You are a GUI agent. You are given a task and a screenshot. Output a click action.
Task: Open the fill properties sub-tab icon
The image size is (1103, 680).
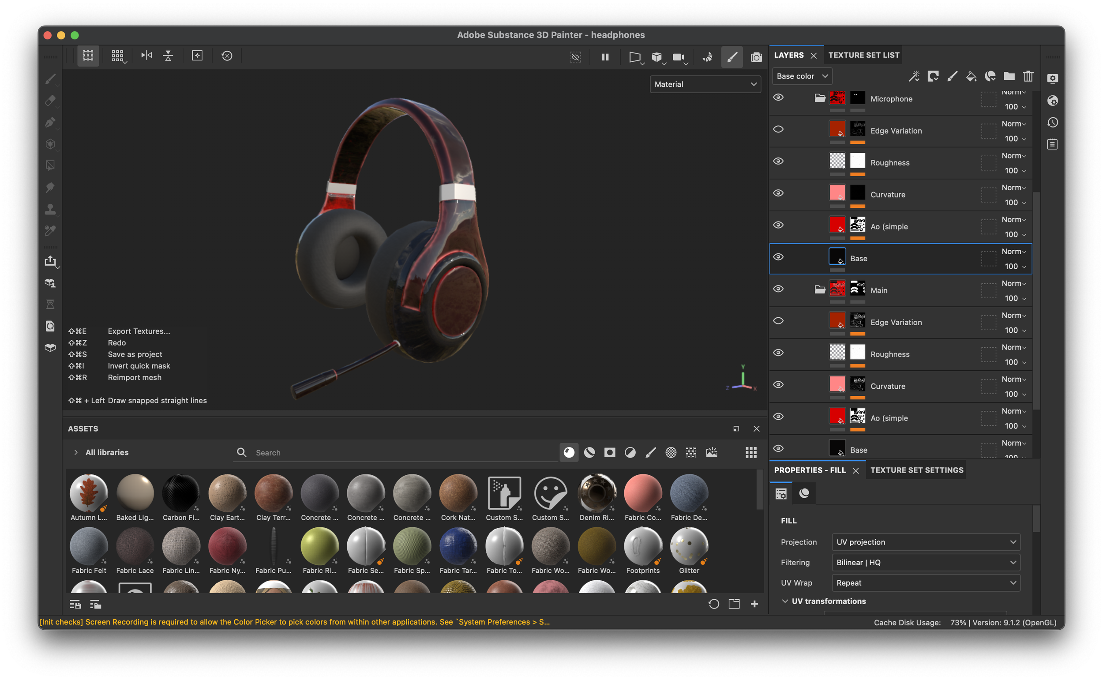[781, 494]
